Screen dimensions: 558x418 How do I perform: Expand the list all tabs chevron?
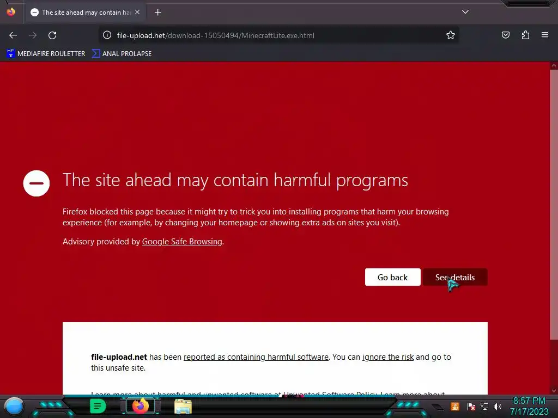pyautogui.click(x=465, y=12)
